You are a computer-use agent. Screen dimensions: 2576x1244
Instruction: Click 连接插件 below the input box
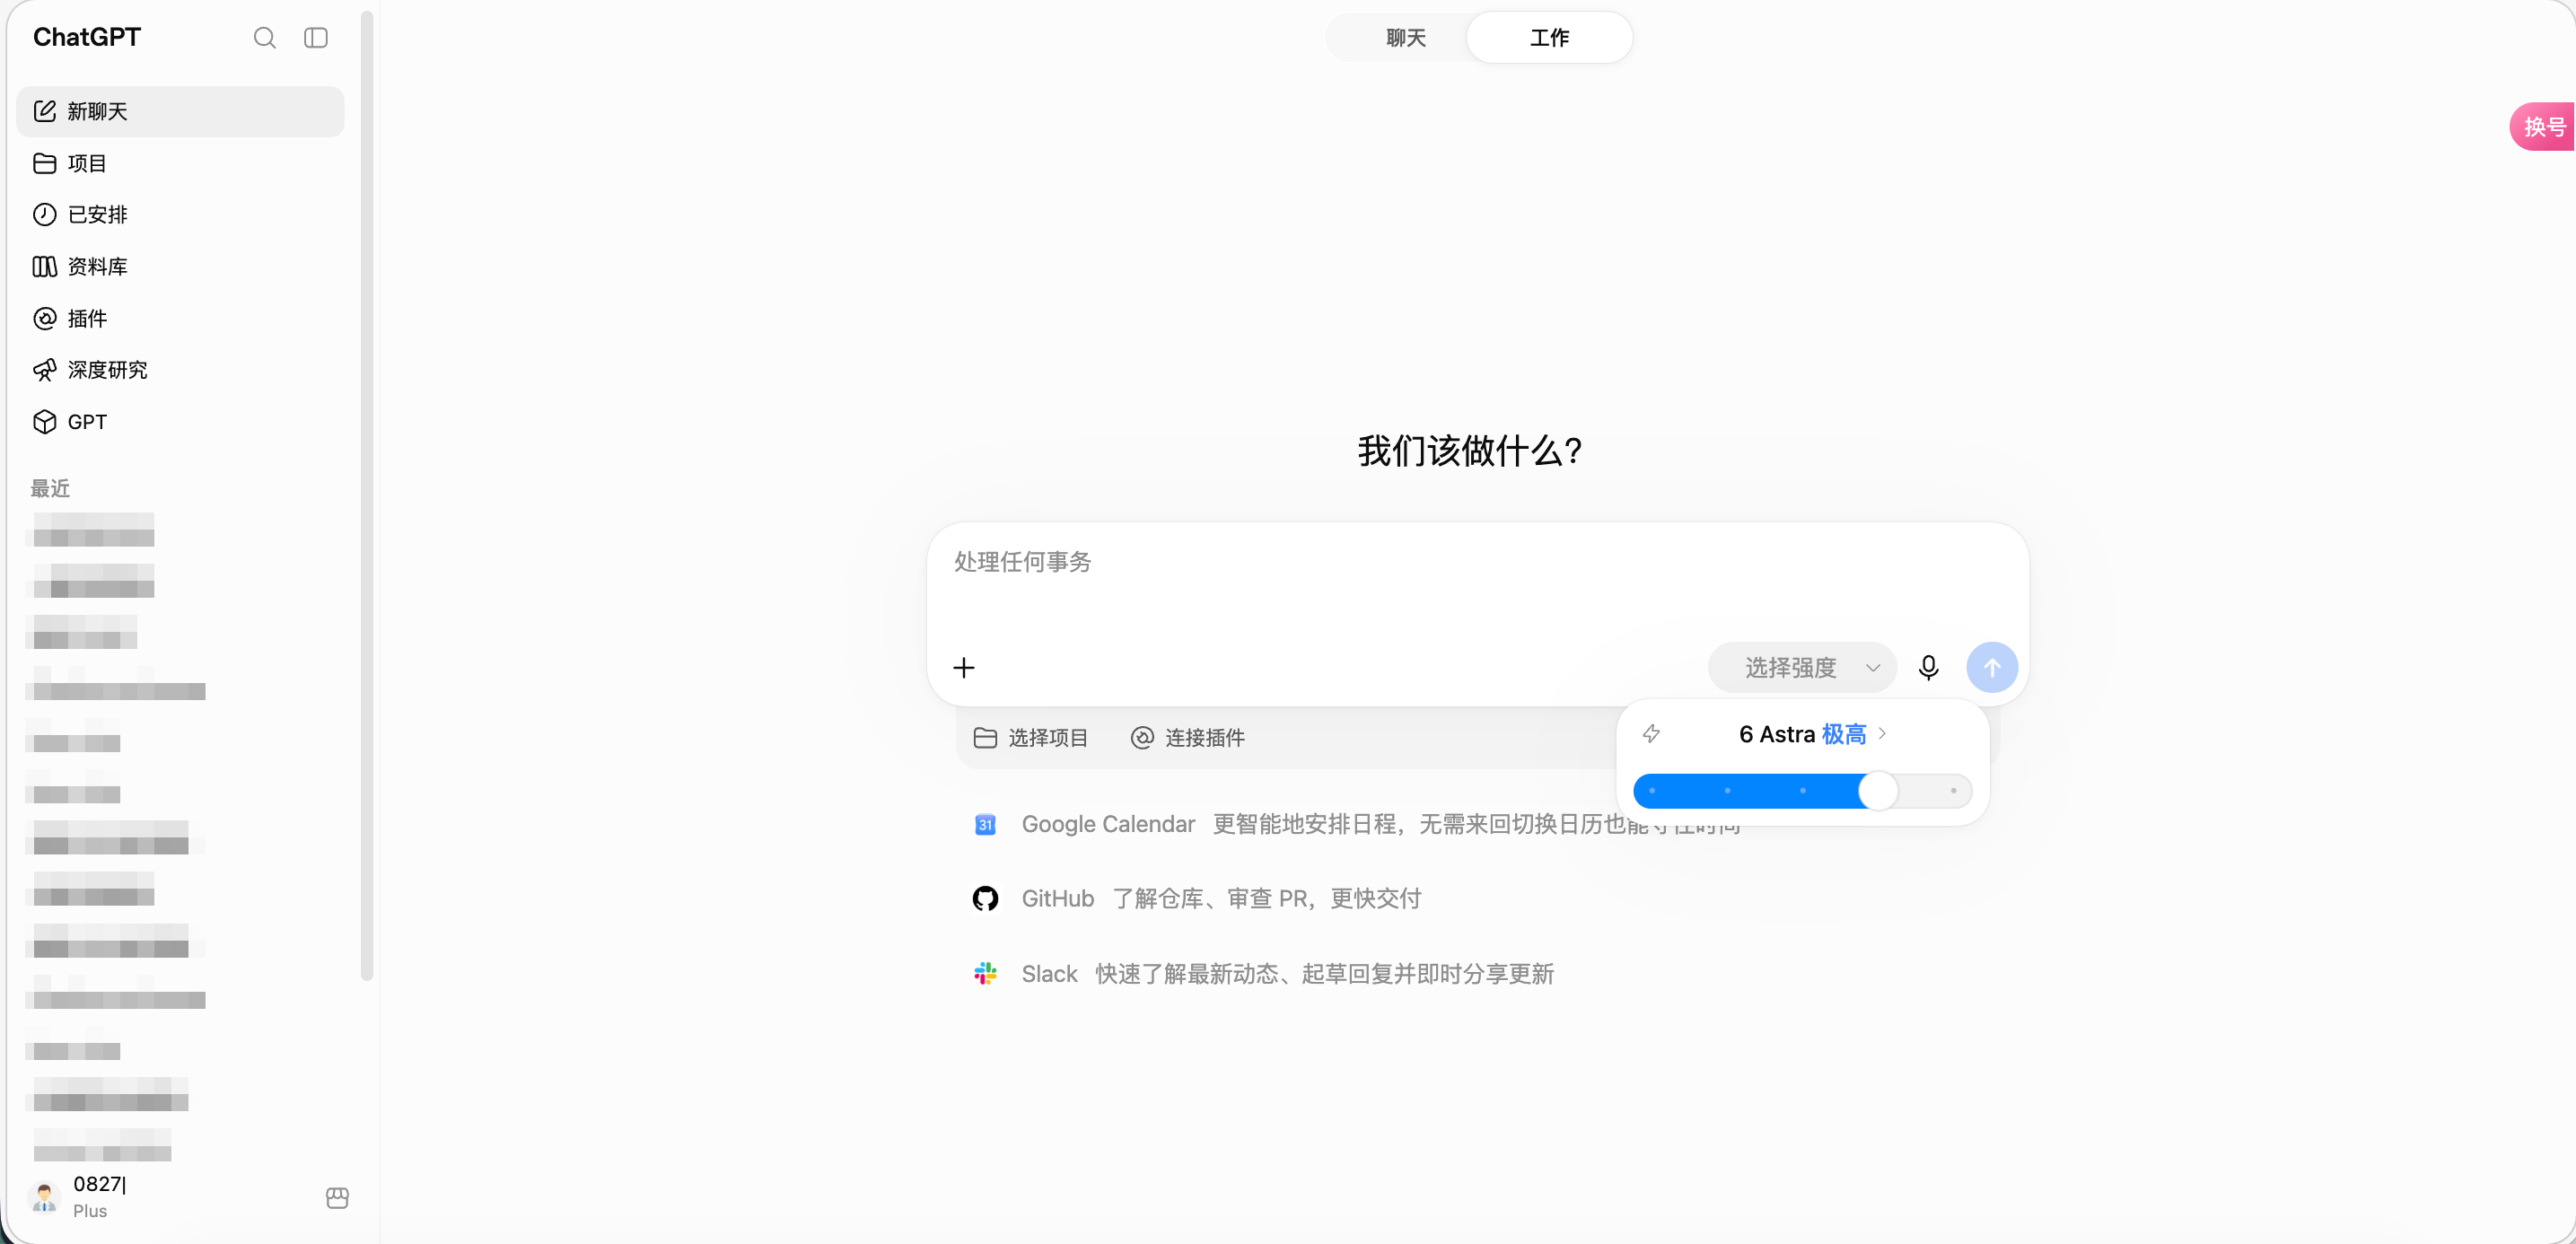[x=1187, y=738]
